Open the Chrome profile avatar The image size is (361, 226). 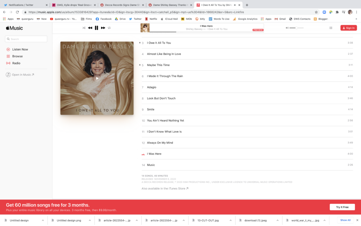(x=350, y=12)
